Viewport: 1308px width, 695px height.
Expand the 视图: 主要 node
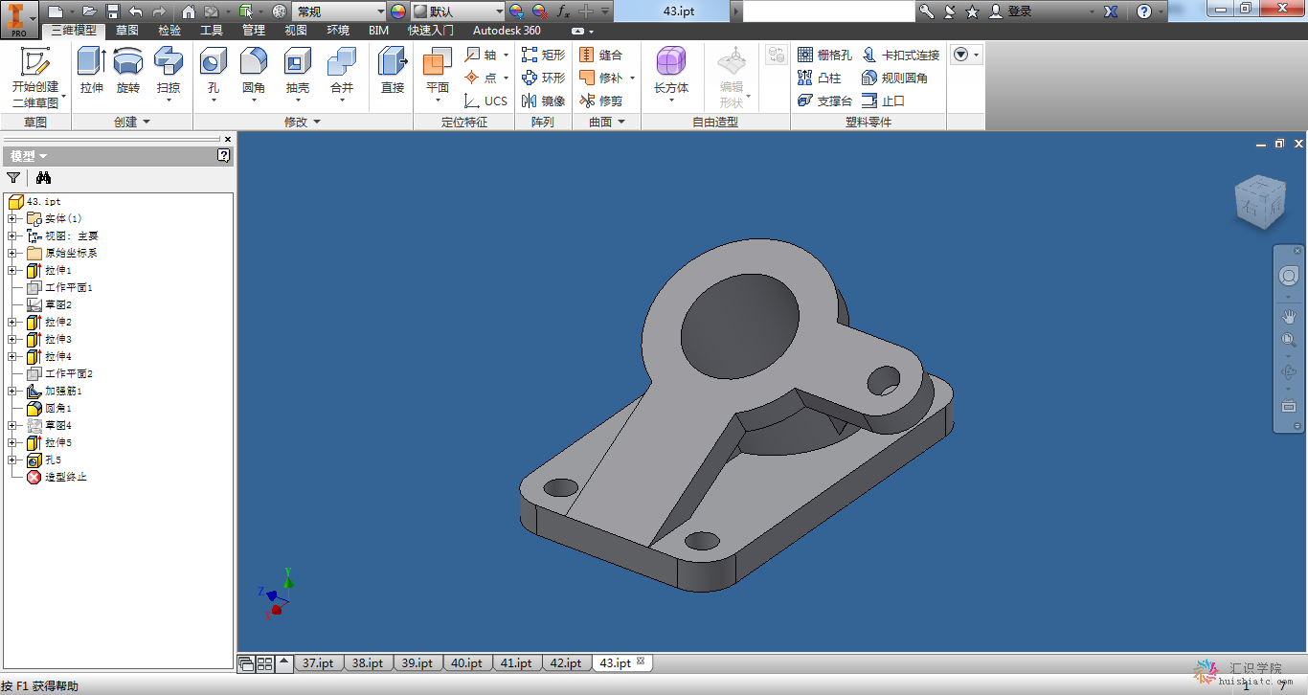pyautogui.click(x=12, y=235)
